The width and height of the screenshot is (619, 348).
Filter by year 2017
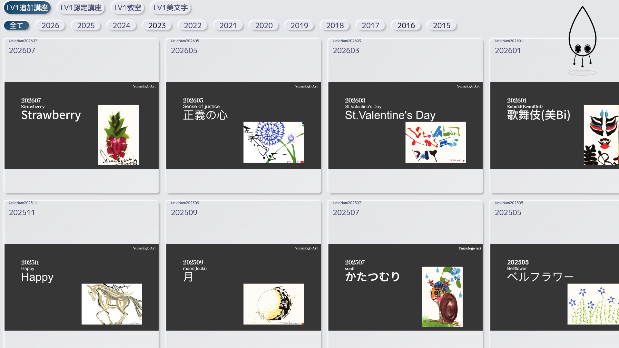click(370, 25)
